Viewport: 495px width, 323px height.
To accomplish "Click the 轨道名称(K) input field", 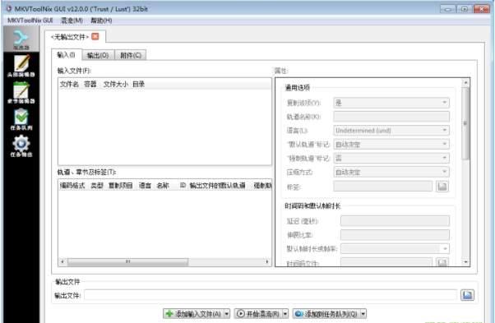I will (391, 117).
